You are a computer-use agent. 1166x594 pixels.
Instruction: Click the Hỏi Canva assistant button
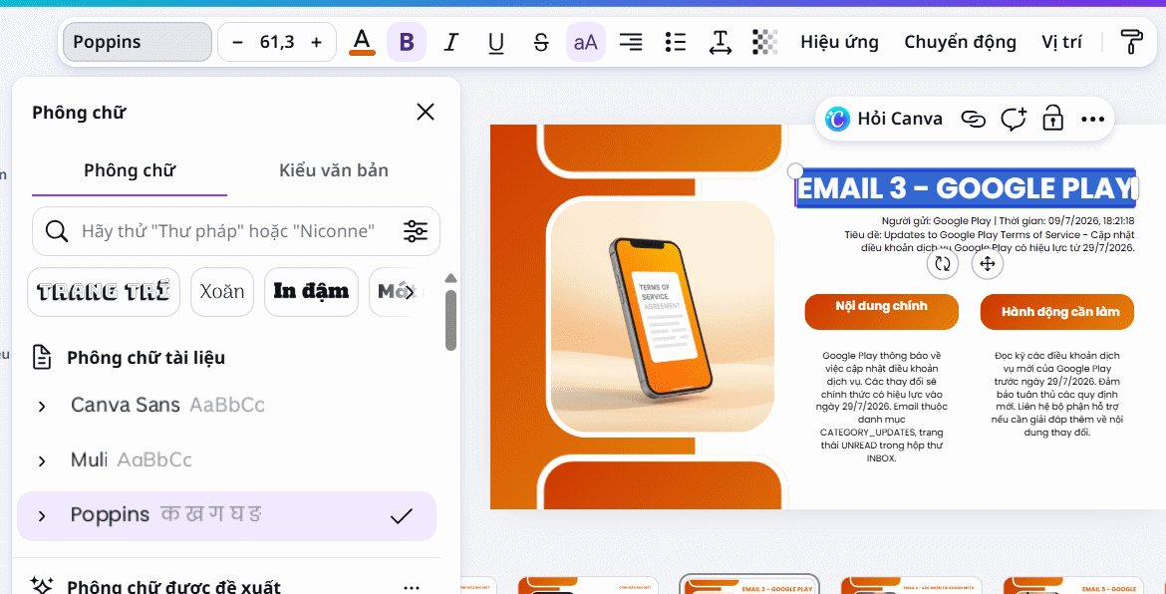coord(884,119)
